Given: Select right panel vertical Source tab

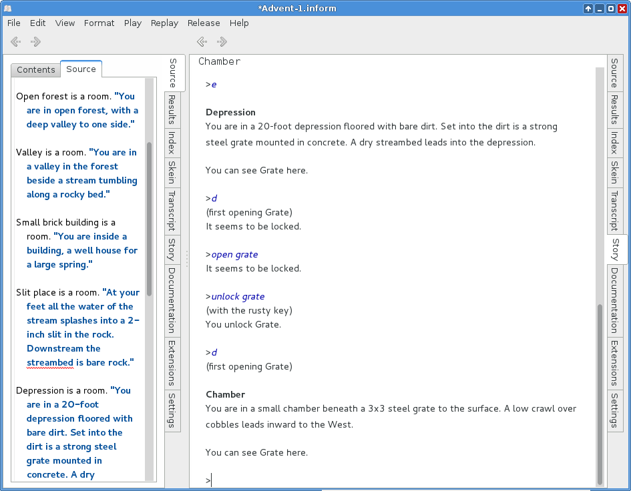Looking at the screenshot, I should (614, 73).
